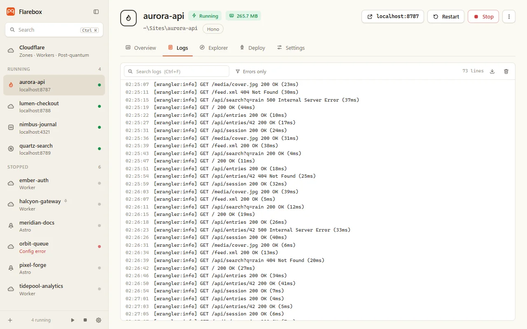Open the Cloudflare sidebar entry
This screenshot has height=329, width=527.
click(x=54, y=51)
